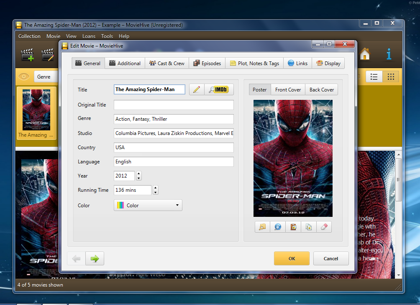Viewport: 420px width, 305px height.
Task: Open the View menu
Action: click(71, 36)
